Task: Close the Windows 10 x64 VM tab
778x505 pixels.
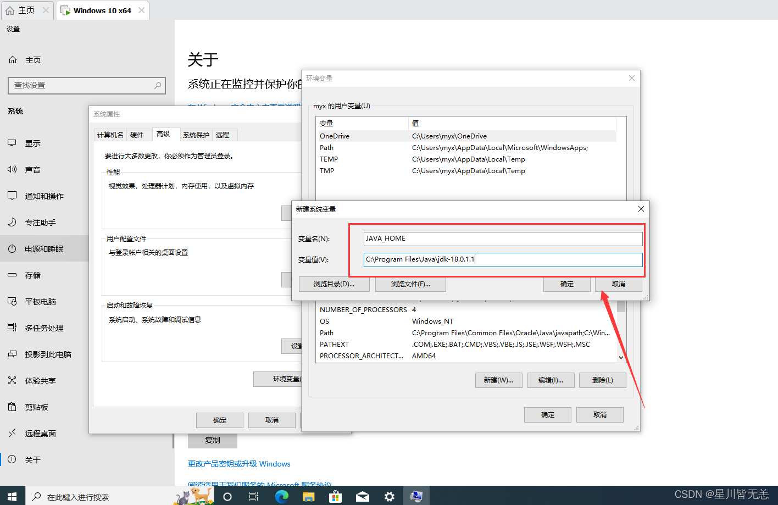Action: (142, 10)
